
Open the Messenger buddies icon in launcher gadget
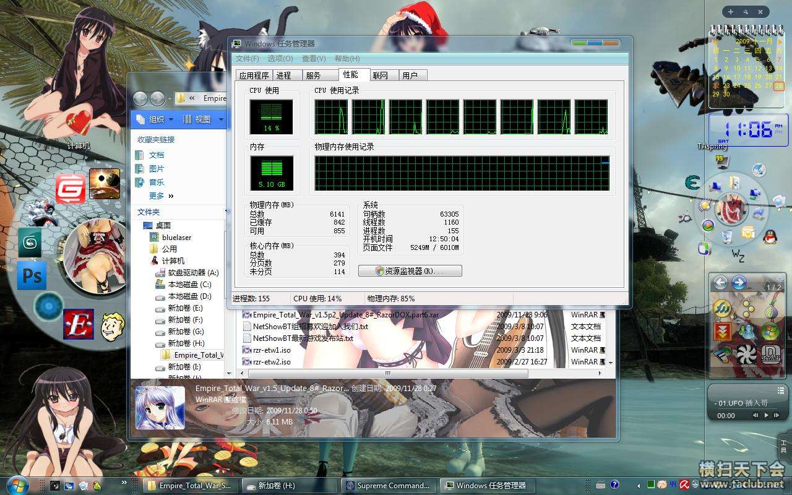coord(747,332)
